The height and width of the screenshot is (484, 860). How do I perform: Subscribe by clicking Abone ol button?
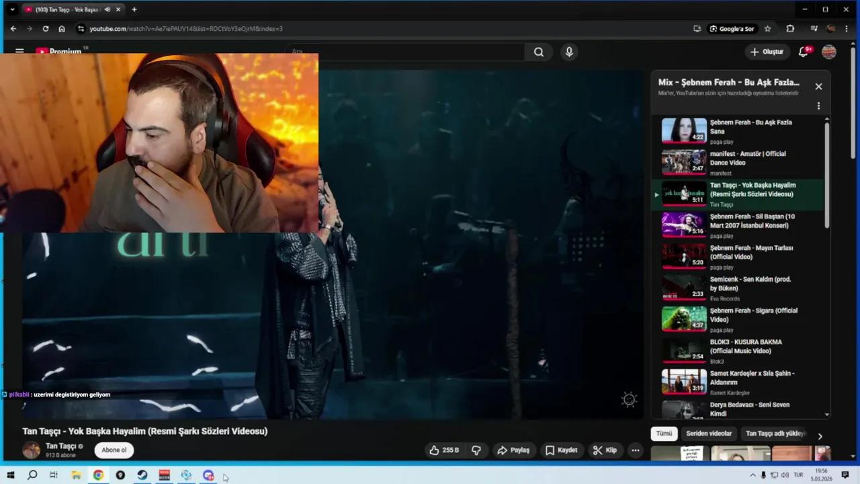click(114, 450)
